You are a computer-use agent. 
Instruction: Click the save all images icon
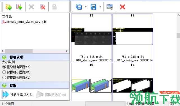click(x=79, y=7)
